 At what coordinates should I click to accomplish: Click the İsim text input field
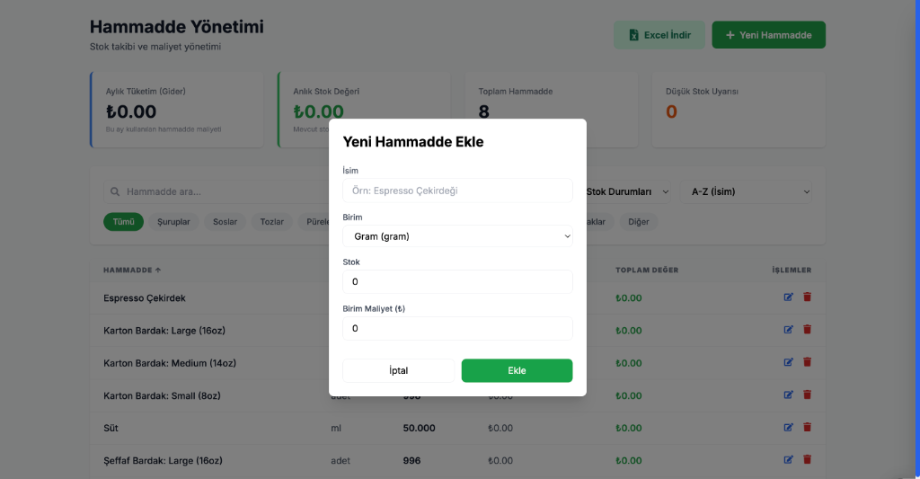[x=457, y=191]
